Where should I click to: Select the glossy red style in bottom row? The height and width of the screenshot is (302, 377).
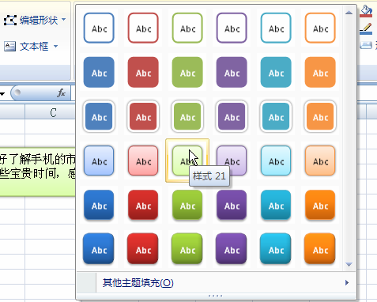[x=143, y=249]
